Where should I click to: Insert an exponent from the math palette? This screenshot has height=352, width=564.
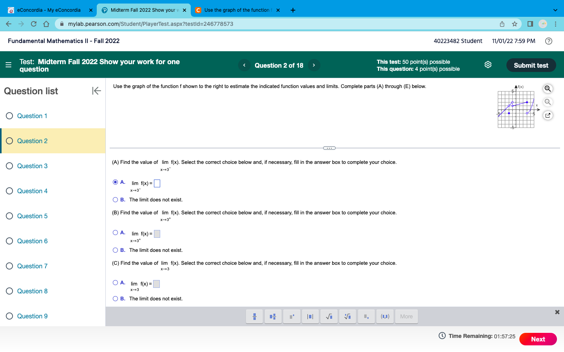292,316
